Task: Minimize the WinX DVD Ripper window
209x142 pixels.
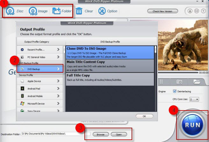Action: [x=197, y=1]
